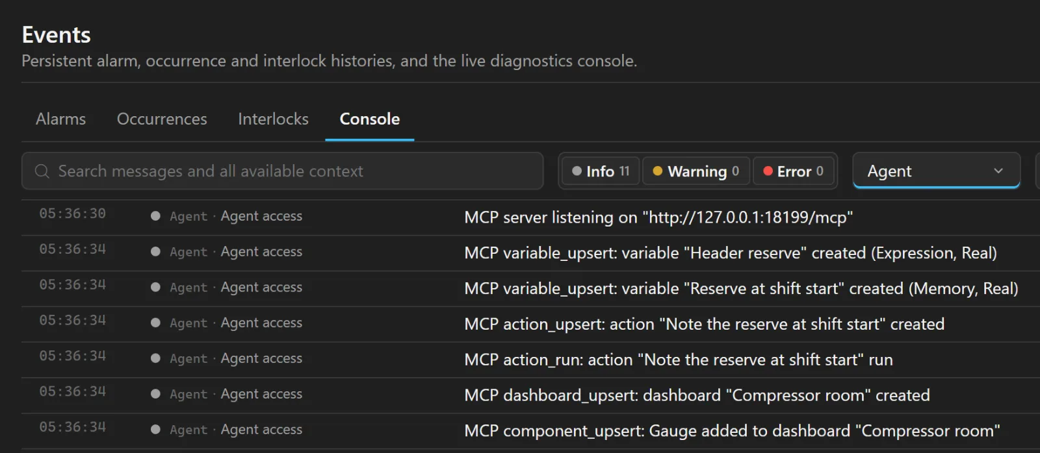
Task: Select the MCP server listening log message
Action: click(658, 217)
